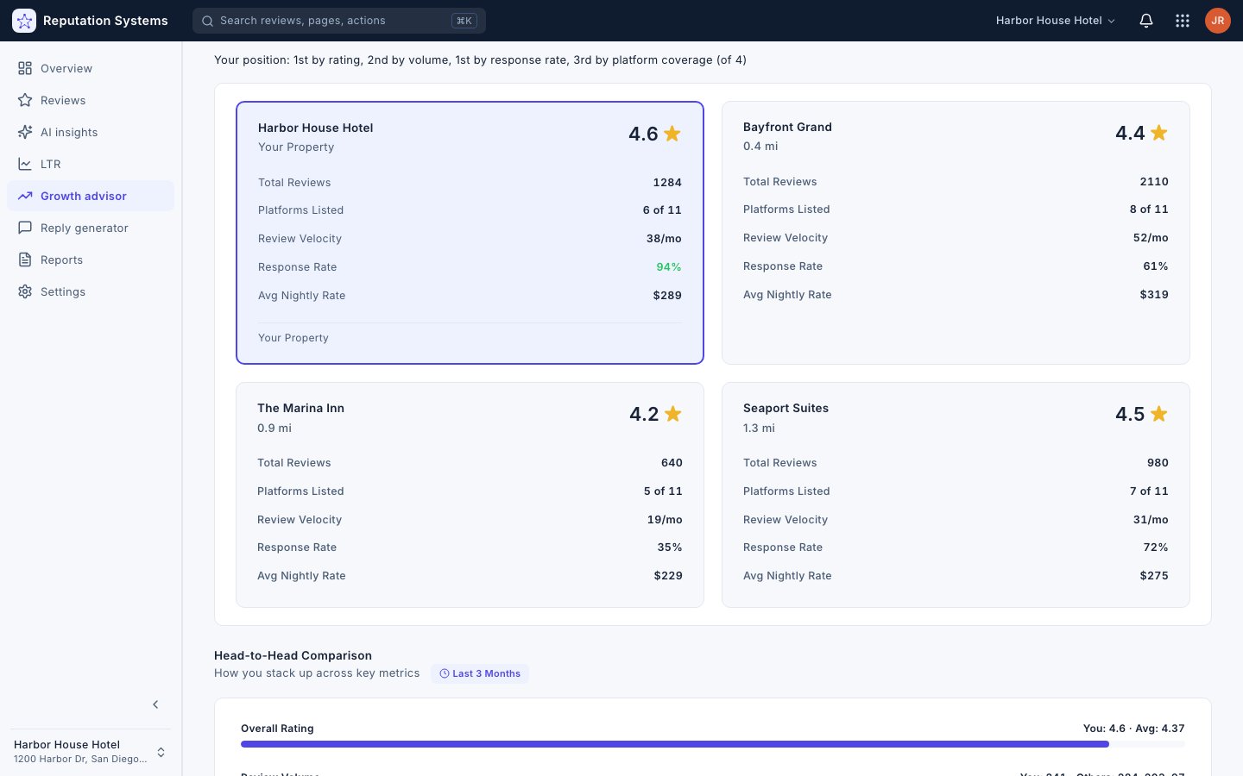Select the Bayfront Grand competitor card
This screenshot has width=1243, height=776.
click(956, 233)
